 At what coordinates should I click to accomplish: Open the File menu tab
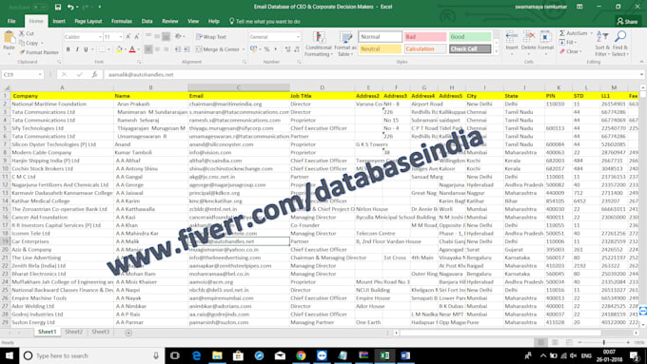(x=11, y=21)
